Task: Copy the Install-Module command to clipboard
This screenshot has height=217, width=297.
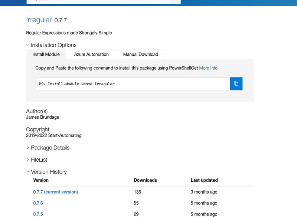Action: coord(236,83)
